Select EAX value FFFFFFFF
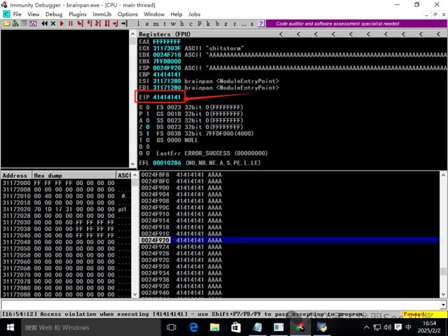This screenshot has height=336, width=448. [x=167, y=42]
